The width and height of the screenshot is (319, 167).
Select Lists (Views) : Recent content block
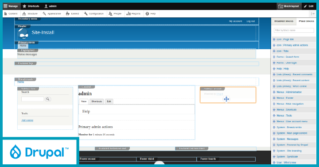(x=293, y=80)
